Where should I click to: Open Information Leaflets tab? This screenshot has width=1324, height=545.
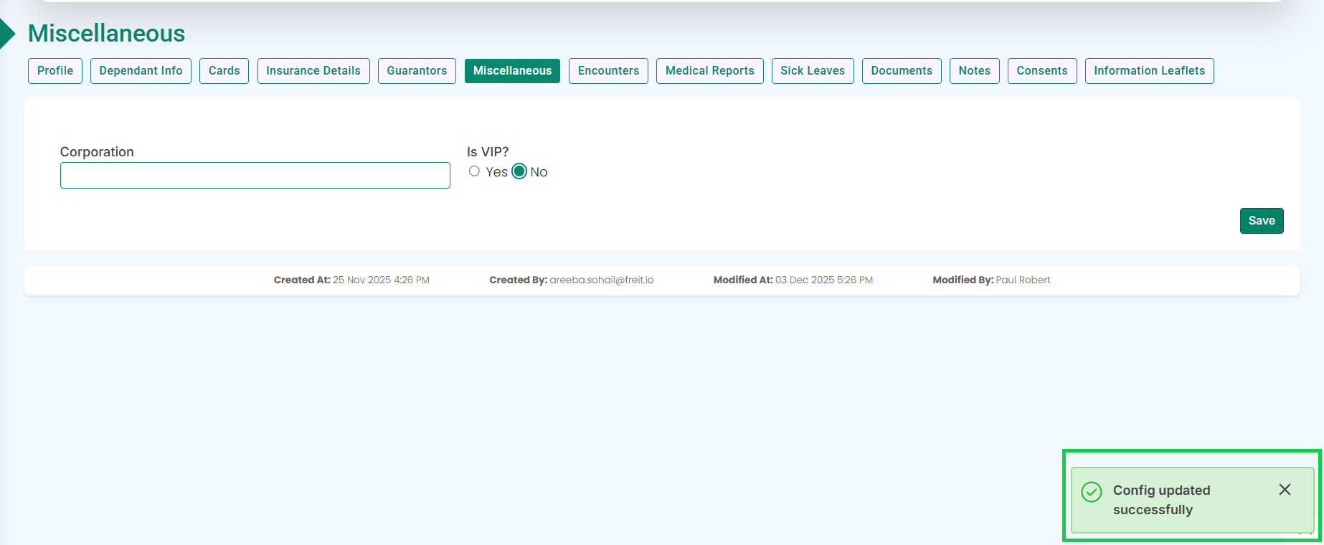pos(1149,71)
